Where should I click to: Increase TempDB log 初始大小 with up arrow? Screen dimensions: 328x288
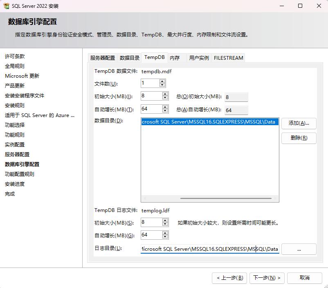(165, 220)
